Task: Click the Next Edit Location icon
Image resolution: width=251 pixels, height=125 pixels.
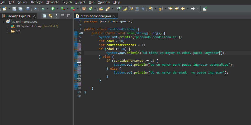Action: pyautogui.click(x=177, y=9)
